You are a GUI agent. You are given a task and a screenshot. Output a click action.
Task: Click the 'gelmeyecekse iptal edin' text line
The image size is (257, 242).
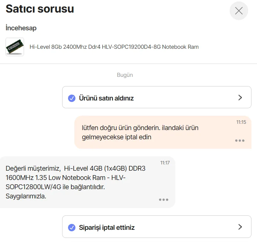[x=116, y=137]
